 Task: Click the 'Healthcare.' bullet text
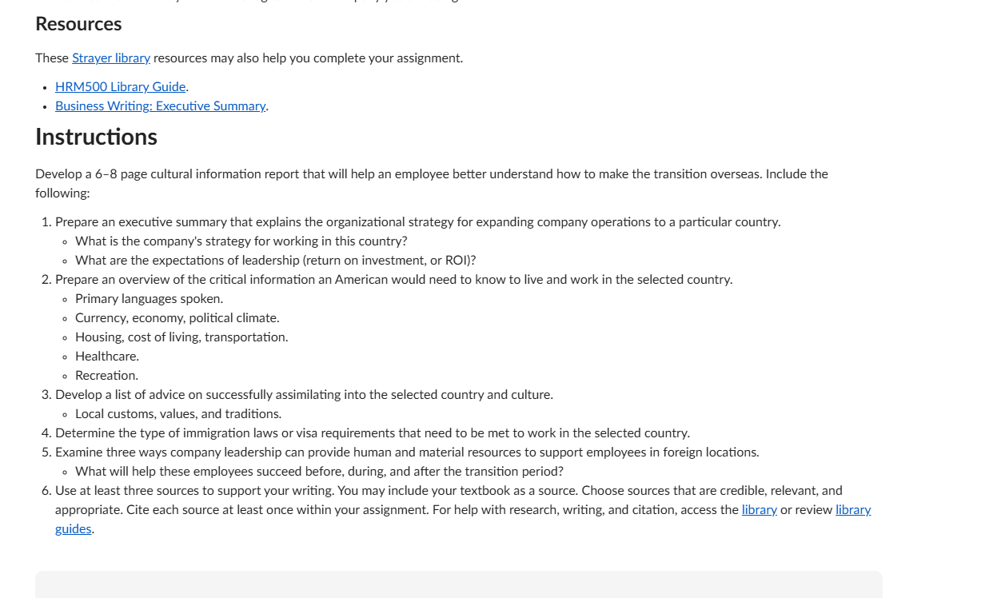coord(107,357)
